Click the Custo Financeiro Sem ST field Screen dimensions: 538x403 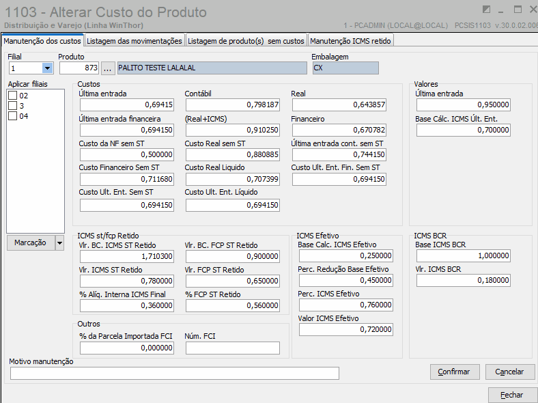click(127, 179)
